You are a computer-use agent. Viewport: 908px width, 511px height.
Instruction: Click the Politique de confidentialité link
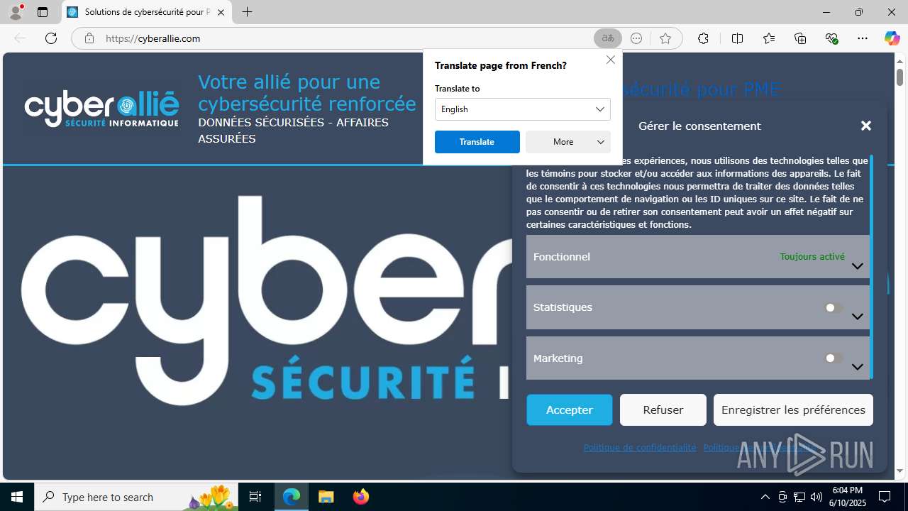pos(639,448)
